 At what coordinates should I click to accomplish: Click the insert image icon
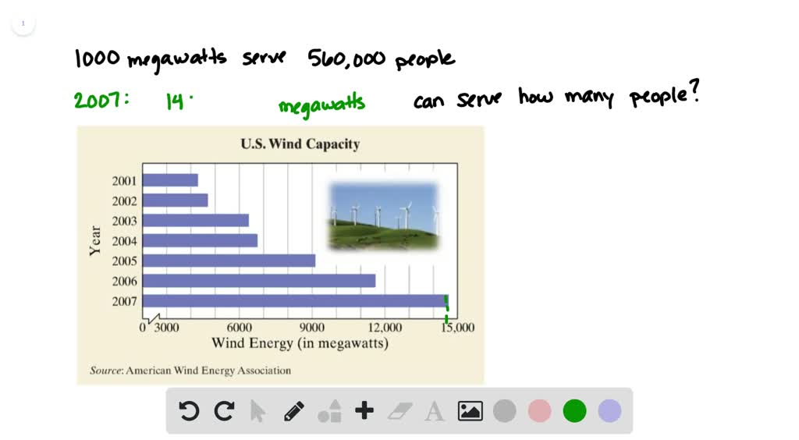(x=470, y=411)
